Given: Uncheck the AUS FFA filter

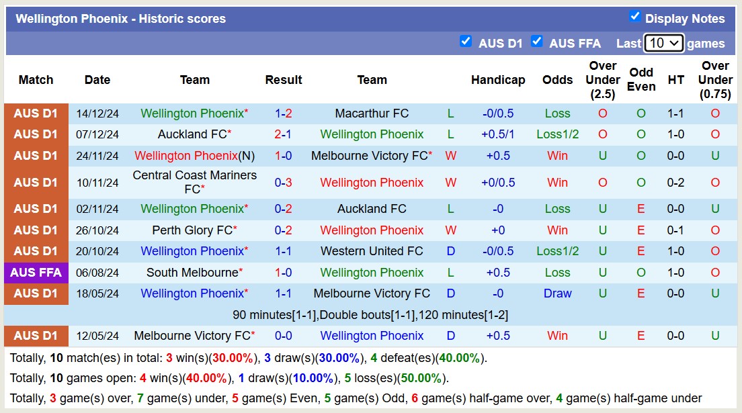Looking at the screenshot, I should click(537, 41).
